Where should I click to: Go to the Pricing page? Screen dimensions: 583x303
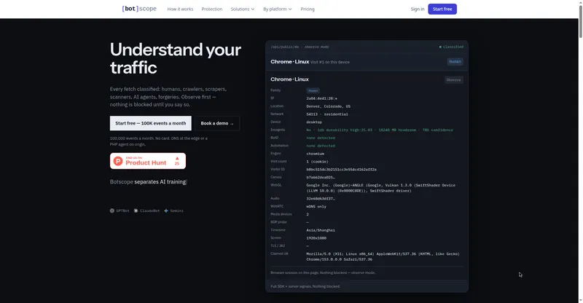click(308, 9)
